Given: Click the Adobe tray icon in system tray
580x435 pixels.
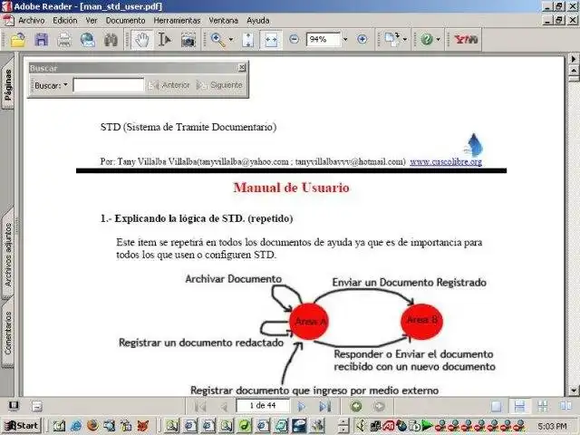Looking at the screenshot, I should [x=388, y=426].
